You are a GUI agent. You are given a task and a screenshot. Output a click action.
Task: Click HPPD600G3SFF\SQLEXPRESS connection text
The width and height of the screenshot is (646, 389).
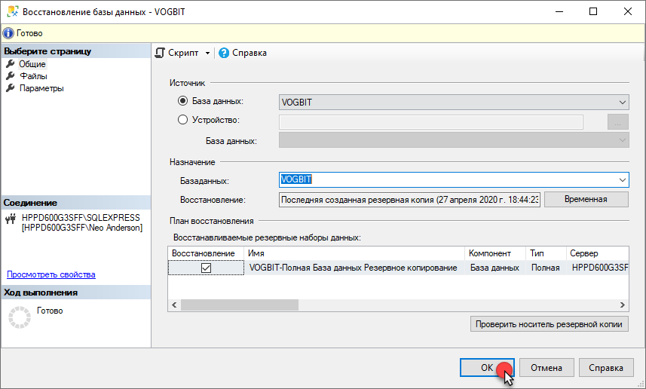pyautogui.click(x=81, y=218)
